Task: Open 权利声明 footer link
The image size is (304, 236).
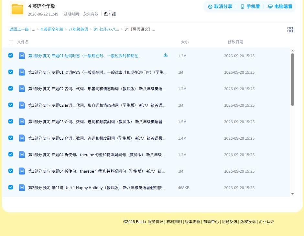Action: [174, 222]
